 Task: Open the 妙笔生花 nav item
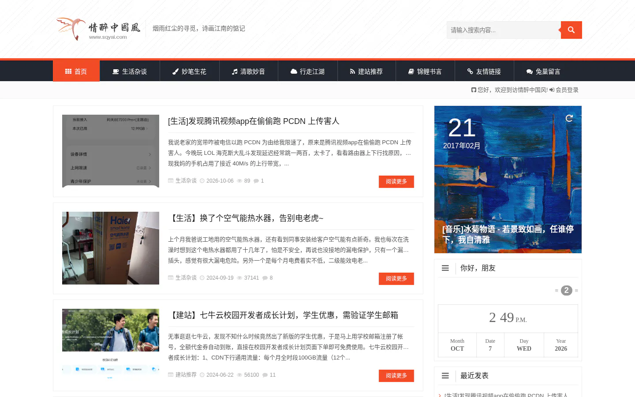point(190,71)
